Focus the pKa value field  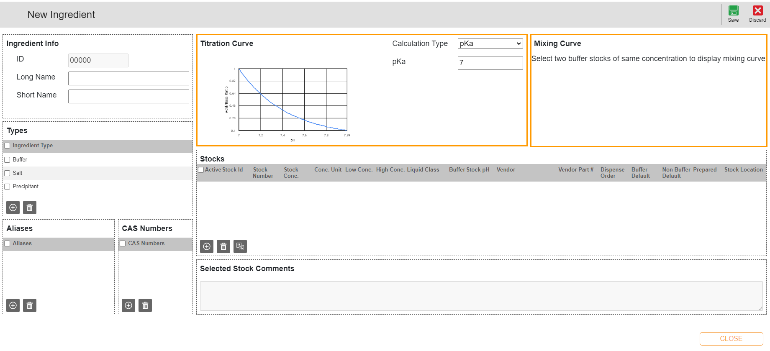click(x=490, y=63)
